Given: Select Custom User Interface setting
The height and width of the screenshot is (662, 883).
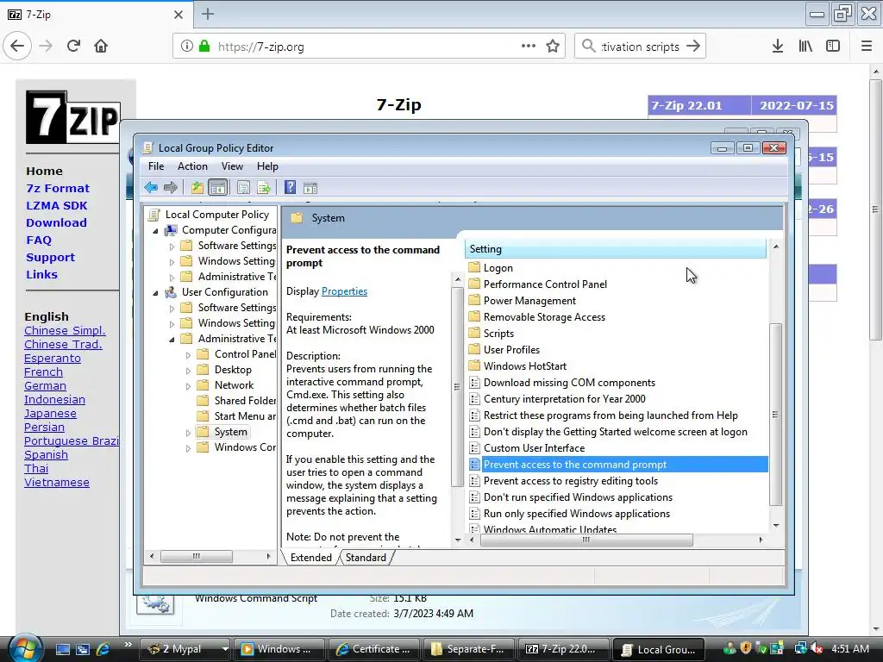Looking at the screenshot, I should point(534,448).
